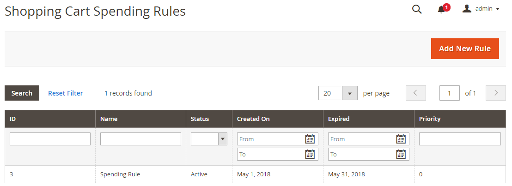Open calendar for Expired To date
Image resolution: width=512 pixels, height=186 pixels.
point(401,154)
